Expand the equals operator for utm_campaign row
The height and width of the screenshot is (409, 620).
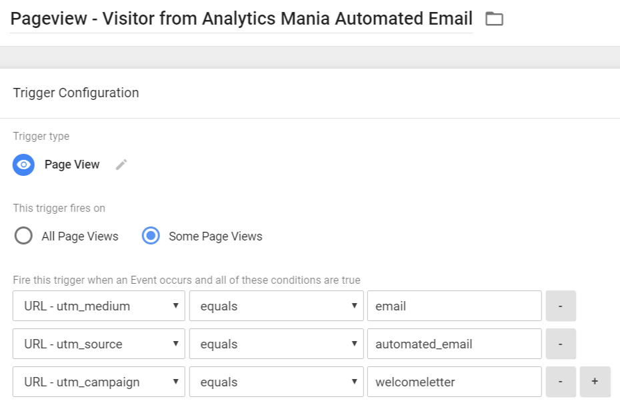(276, 382)
